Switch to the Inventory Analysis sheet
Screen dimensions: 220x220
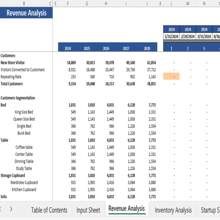click(173, 210)
